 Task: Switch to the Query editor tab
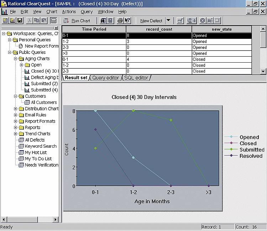pyautogui.click(x=105, y=78)
